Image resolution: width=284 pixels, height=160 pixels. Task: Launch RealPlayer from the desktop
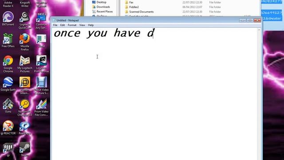tap(25, 128)
